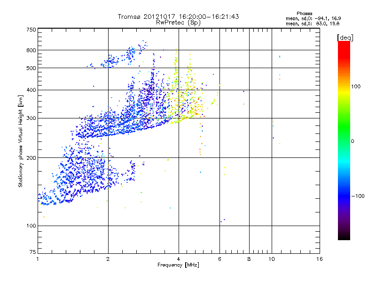Click the y-axis tick label '500'
The height and width of the screenshot is (282, 376).
pos(31,68)
